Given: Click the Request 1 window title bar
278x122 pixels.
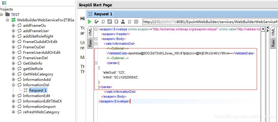Looking at the screenshot, I should [182, 14].
